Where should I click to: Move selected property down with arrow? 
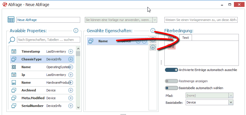point(153,47)
